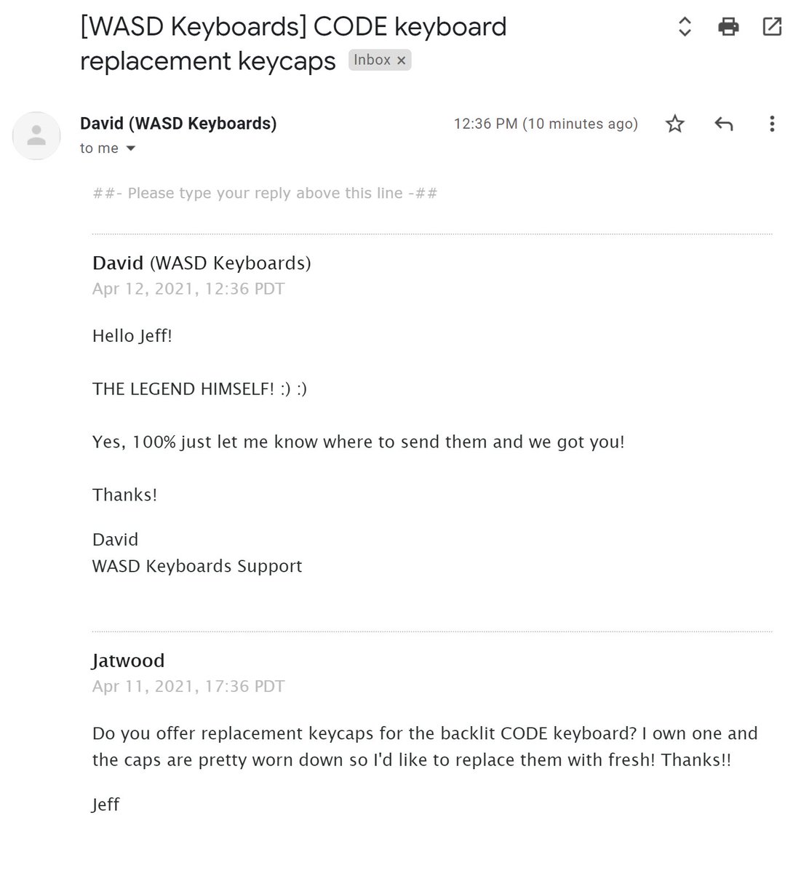This screenshot has width=801, height=873.
Task: Click the sender's gray avatar picture
Action: click(36, 135)
